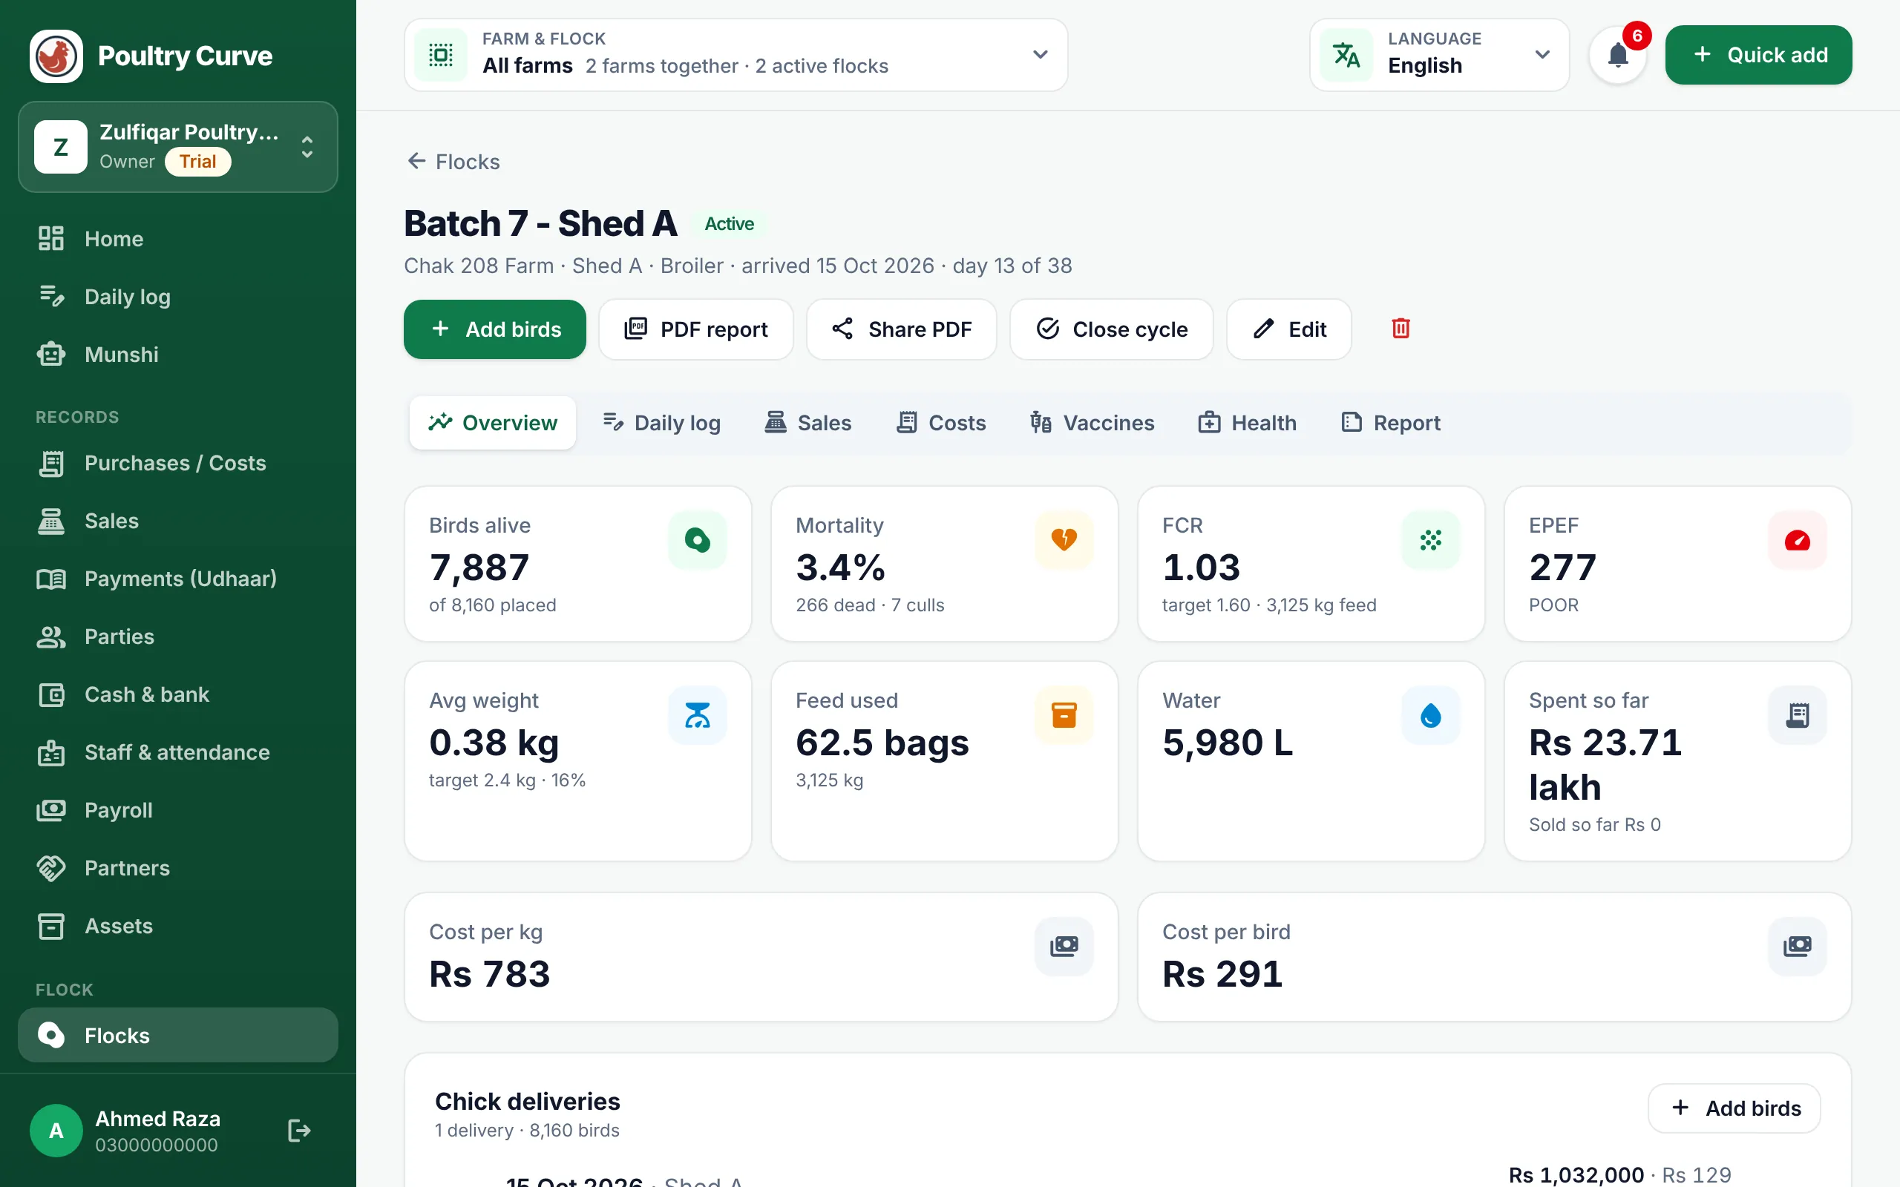Click the Avg weight scale icon
The image size is (1900, 1187).
click(697, 715)
